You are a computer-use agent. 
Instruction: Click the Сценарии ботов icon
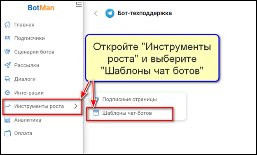coord(7,52)
